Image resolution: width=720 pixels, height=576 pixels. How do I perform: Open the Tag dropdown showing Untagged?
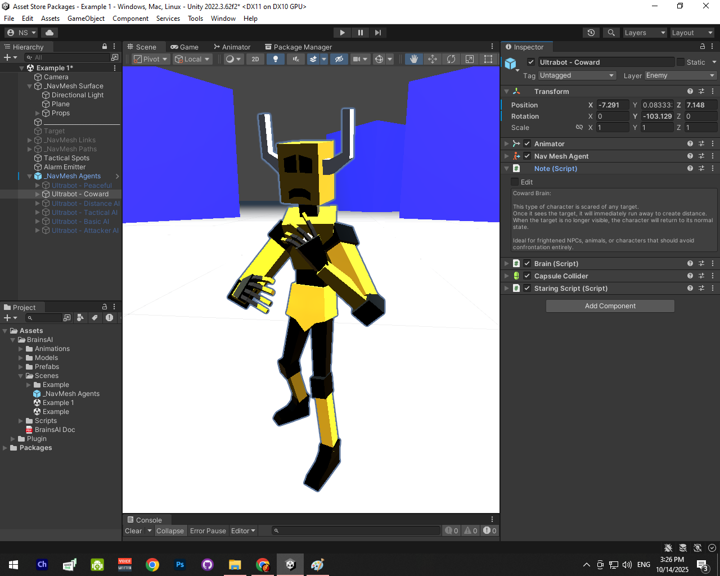pos(577,75)
